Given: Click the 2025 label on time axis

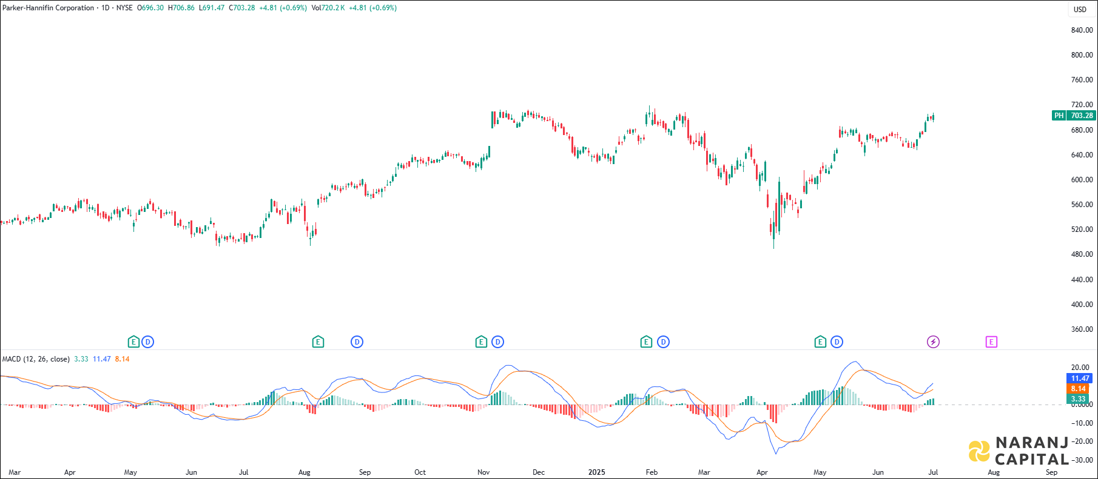Looking at the screenshot, I should click(x=597, y=472).
